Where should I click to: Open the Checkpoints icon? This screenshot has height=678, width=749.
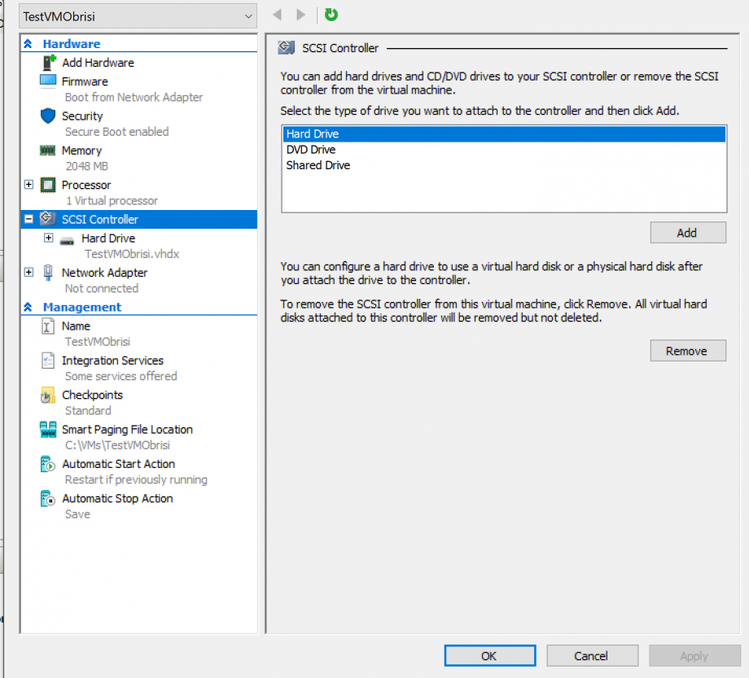tap(48, 396)
